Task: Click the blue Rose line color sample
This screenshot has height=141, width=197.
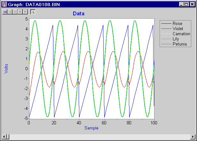Action: click(166, 23)
